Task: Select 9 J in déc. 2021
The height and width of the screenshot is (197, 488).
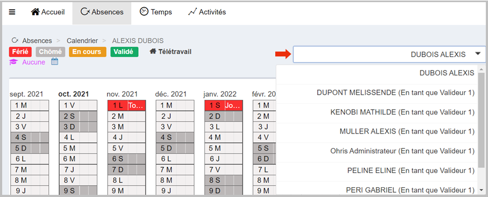Action: [x=175, y=190]
